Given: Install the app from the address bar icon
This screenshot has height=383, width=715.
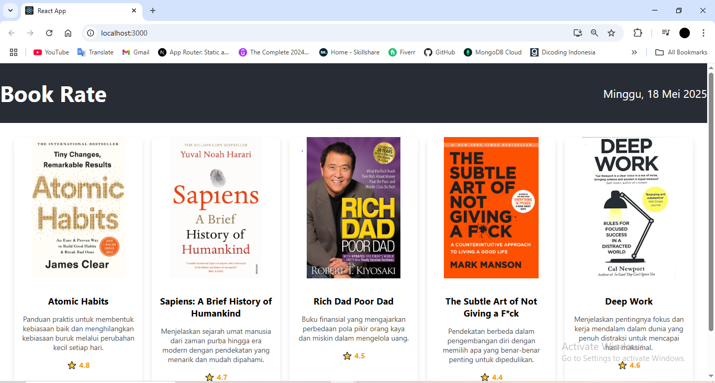Looking at the screenshot, I should point(578,33).
